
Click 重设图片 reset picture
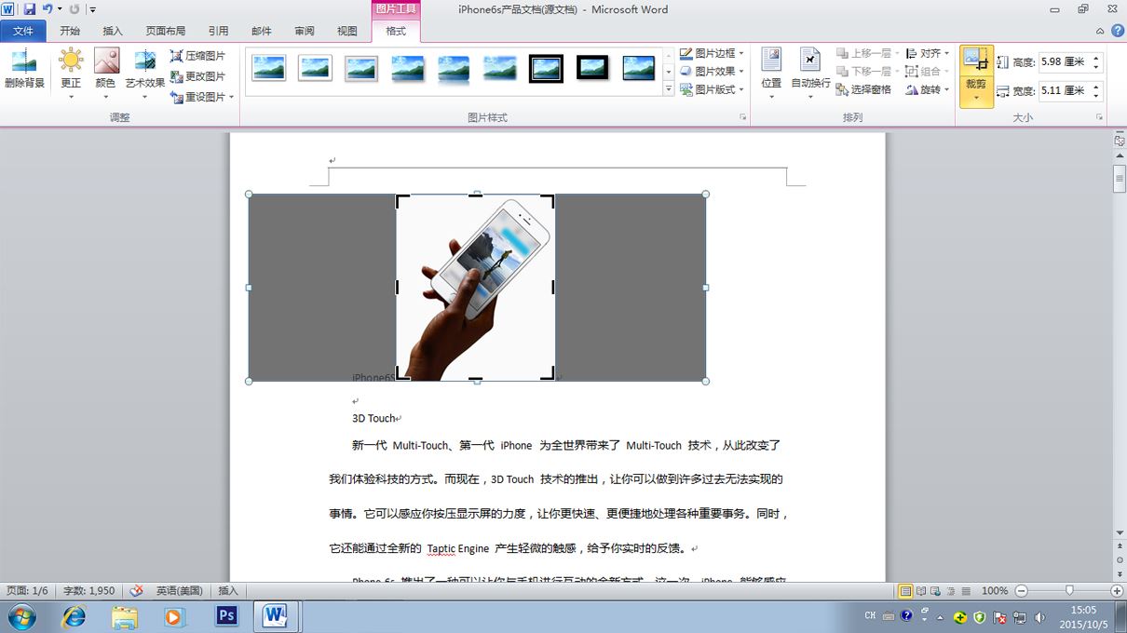tap(198, 97)
